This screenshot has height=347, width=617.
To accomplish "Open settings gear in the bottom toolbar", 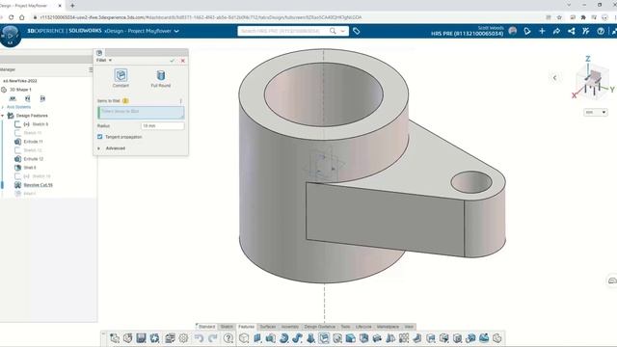I will coord(183,338).
